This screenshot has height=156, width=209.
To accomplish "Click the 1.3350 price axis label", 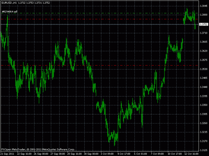I will (204, 105).
